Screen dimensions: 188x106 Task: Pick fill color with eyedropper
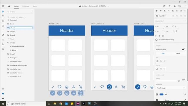click(x=185, y=95)
